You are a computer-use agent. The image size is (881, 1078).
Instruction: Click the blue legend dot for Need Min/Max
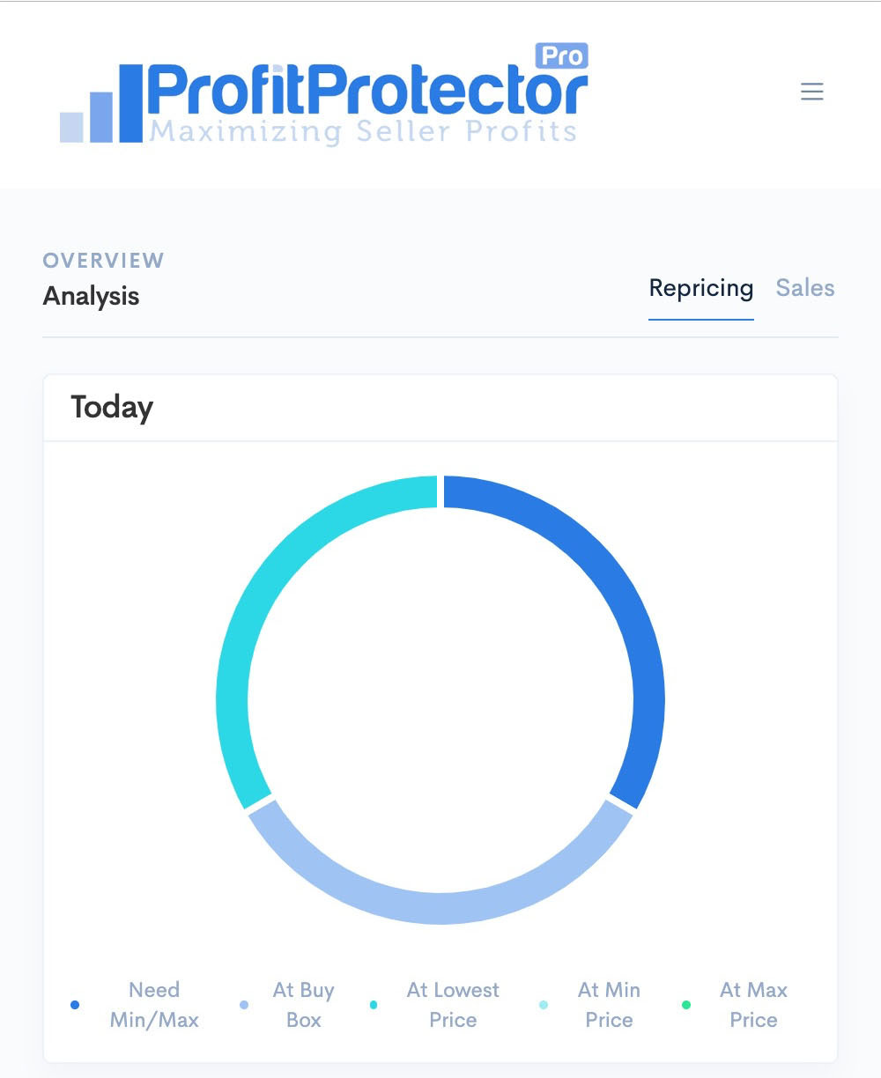(75, 1004)
